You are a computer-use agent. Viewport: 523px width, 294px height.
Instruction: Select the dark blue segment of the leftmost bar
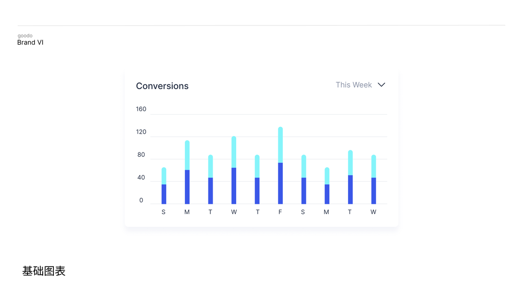[x=164, y=194]
